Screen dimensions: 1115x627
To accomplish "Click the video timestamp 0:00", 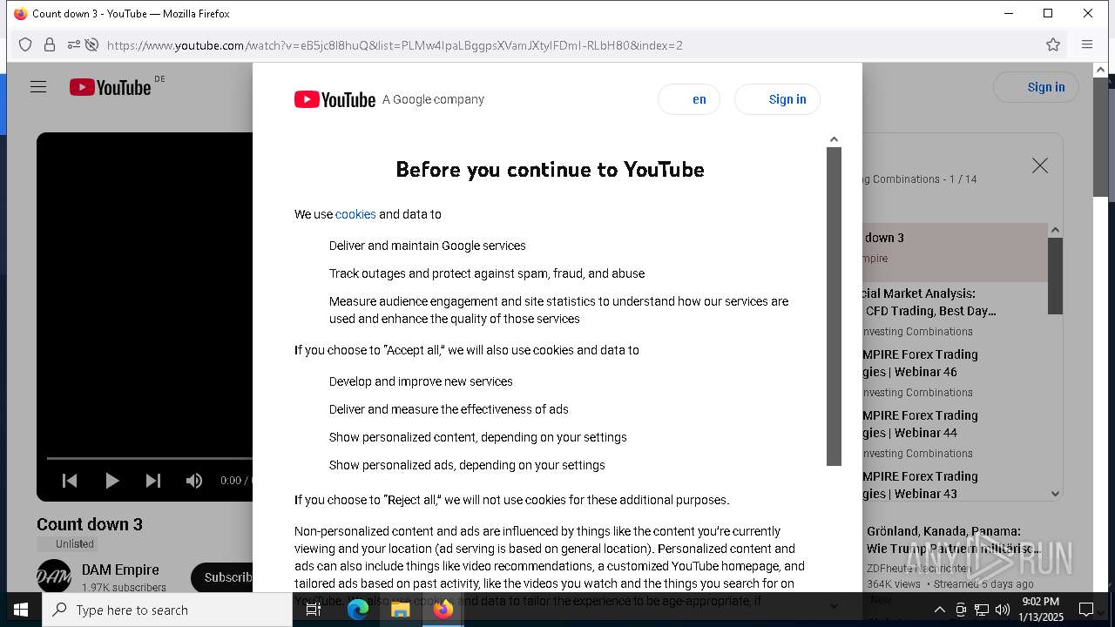I will 231,481.
